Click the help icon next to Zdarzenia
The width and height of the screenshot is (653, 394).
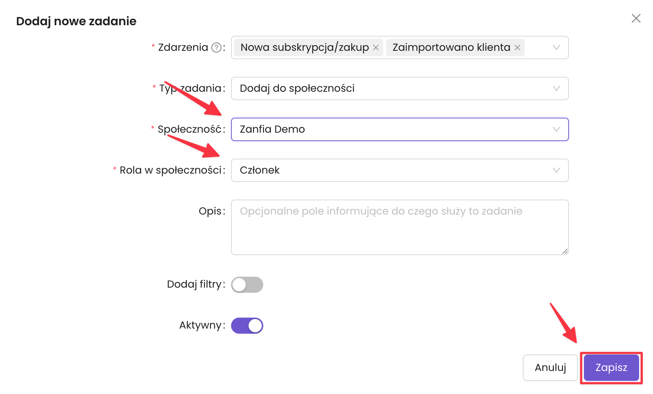pyautogui.click(x=216, y=48)
